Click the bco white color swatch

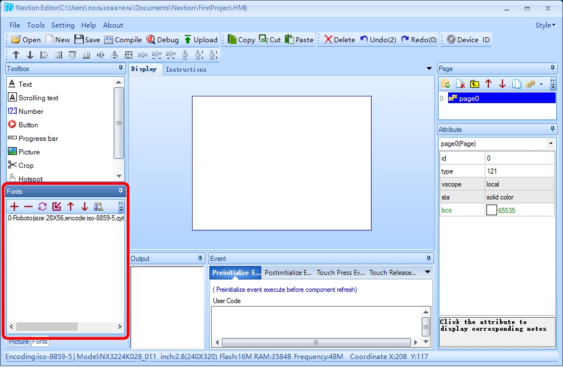point(491,210)
